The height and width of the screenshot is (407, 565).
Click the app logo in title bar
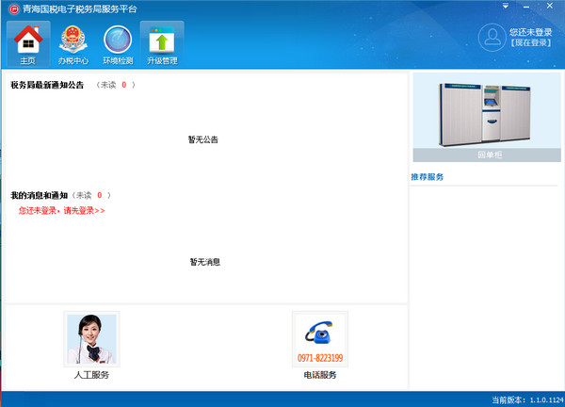point(12,8)
